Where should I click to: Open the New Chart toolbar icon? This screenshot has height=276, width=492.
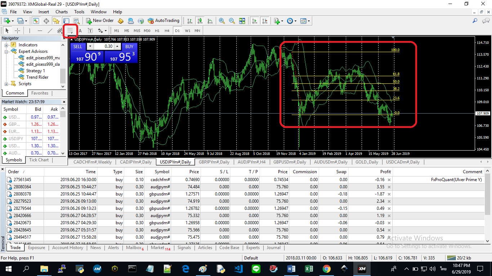7,21
